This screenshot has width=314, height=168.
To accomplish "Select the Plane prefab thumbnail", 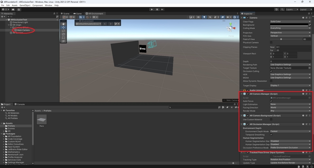I will (x=42, y=119).
